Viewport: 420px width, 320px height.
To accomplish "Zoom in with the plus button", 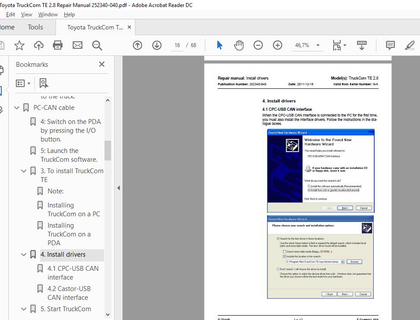I will coord(278,45).
